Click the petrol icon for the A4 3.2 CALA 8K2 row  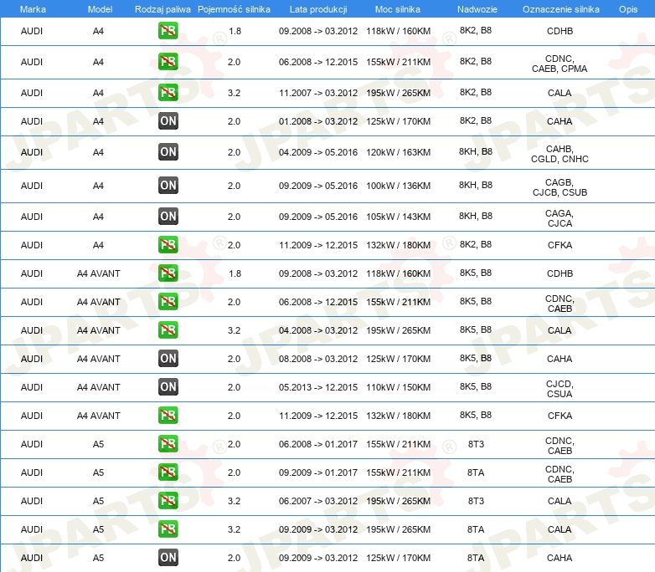click(168, 93)
